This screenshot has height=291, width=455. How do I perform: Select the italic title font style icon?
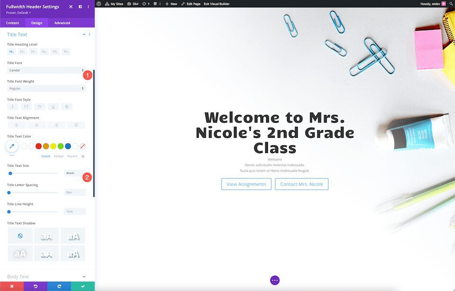pyautogui.click(x=12, y=107)
